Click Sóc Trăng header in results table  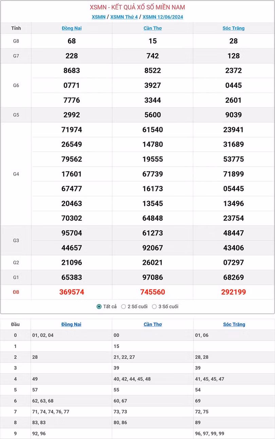pos(234,28)
